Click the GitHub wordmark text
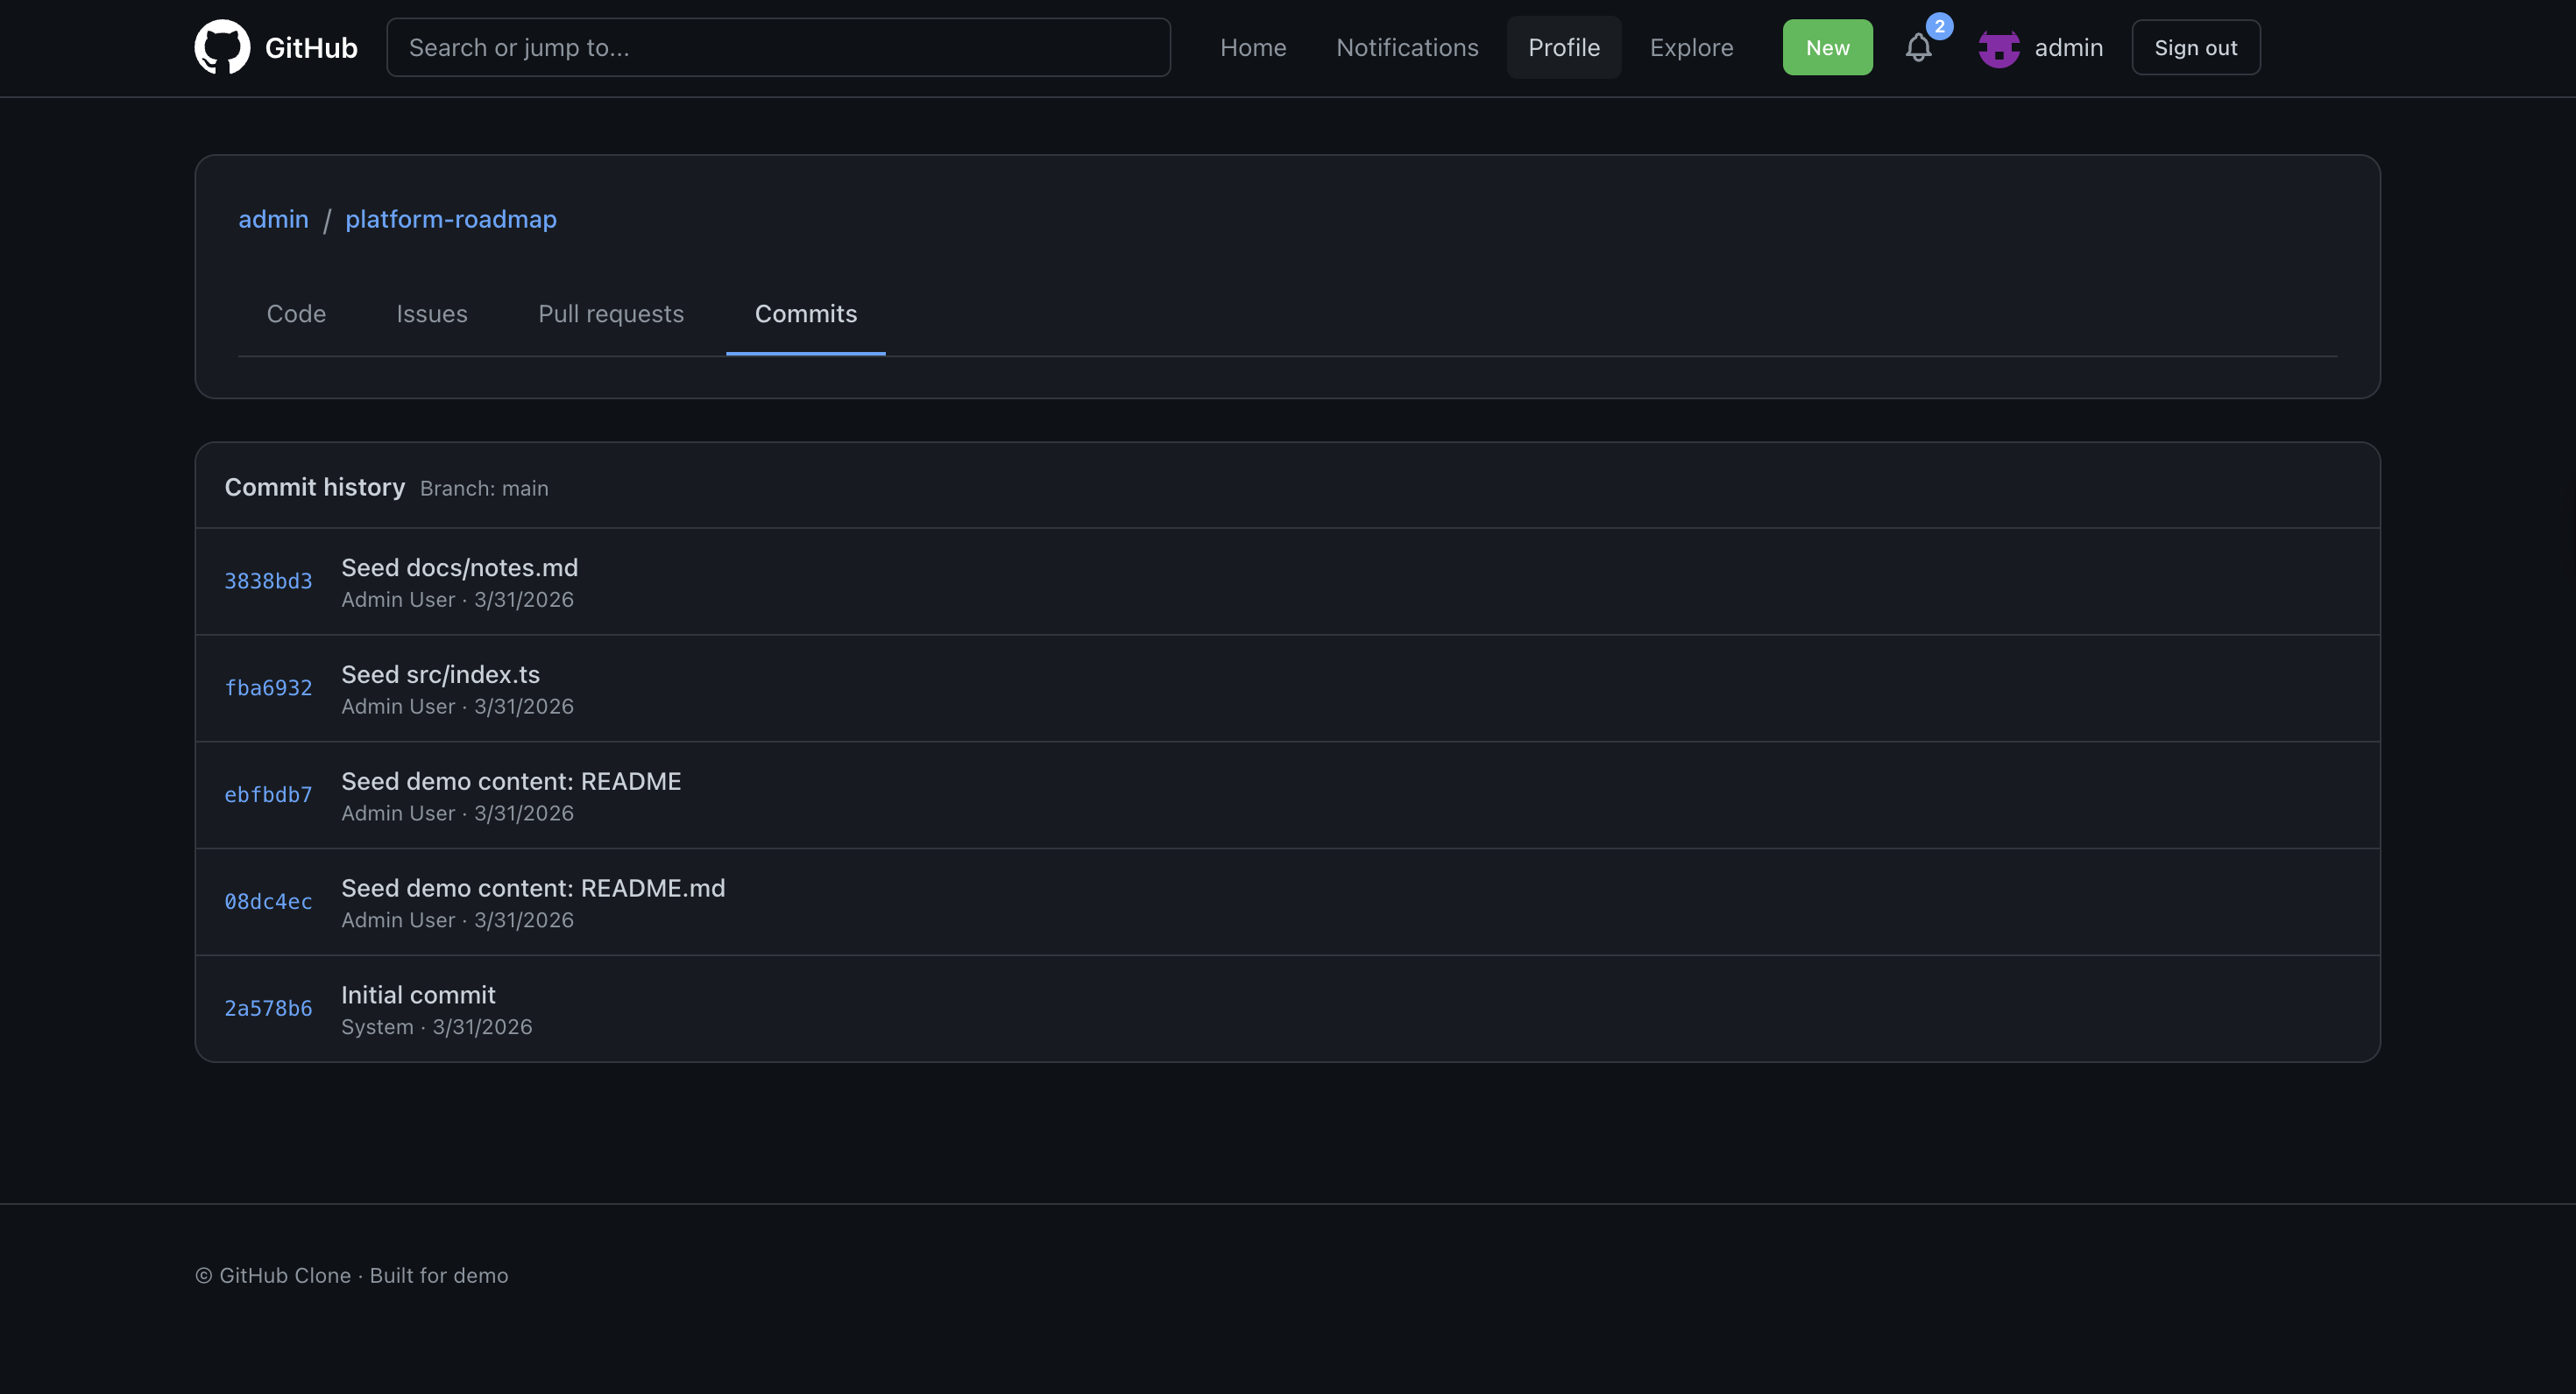This screenshot has width=2576, height=1394. coord(311,47)
